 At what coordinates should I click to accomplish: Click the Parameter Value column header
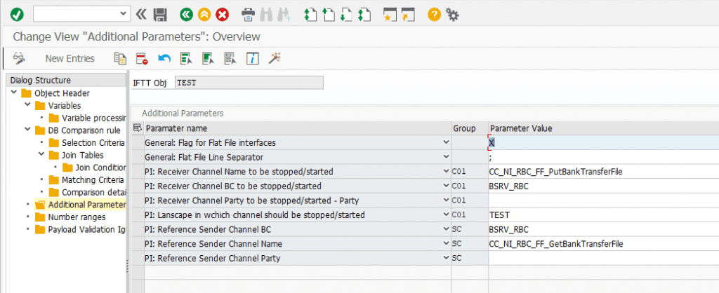coord(603,128)
